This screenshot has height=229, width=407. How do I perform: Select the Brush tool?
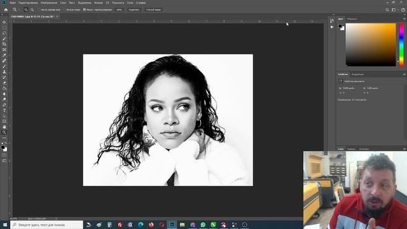click(4, 66)
